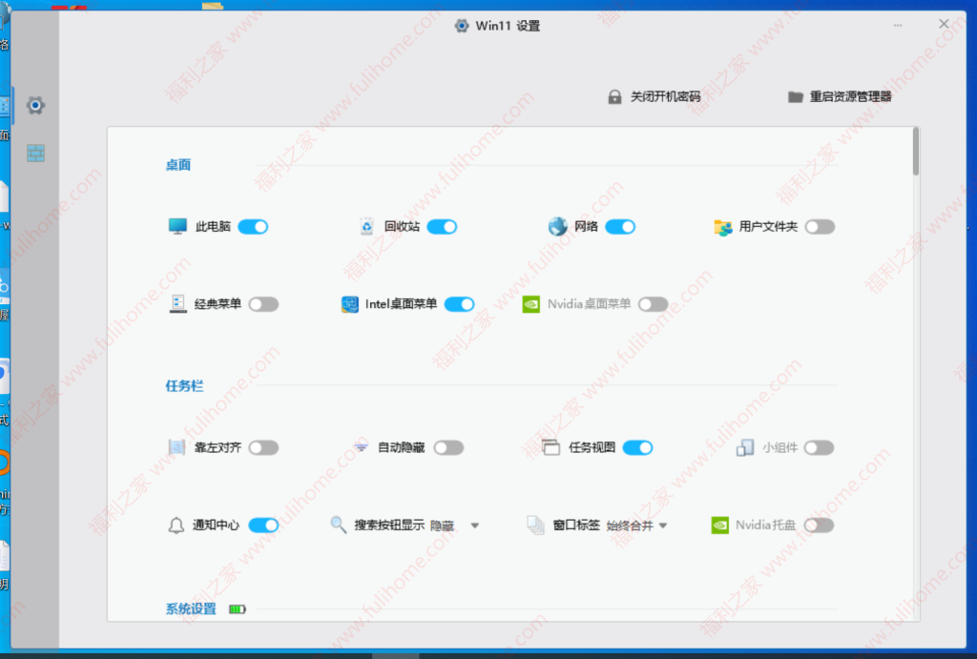Open the 搜索按钮显示 隐藏 dropdown
This screenshot has height=659, width=977.
(475, 525)
